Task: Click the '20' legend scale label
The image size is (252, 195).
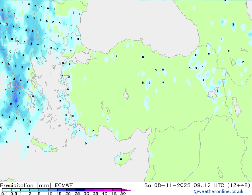Action: pos(68,193)
